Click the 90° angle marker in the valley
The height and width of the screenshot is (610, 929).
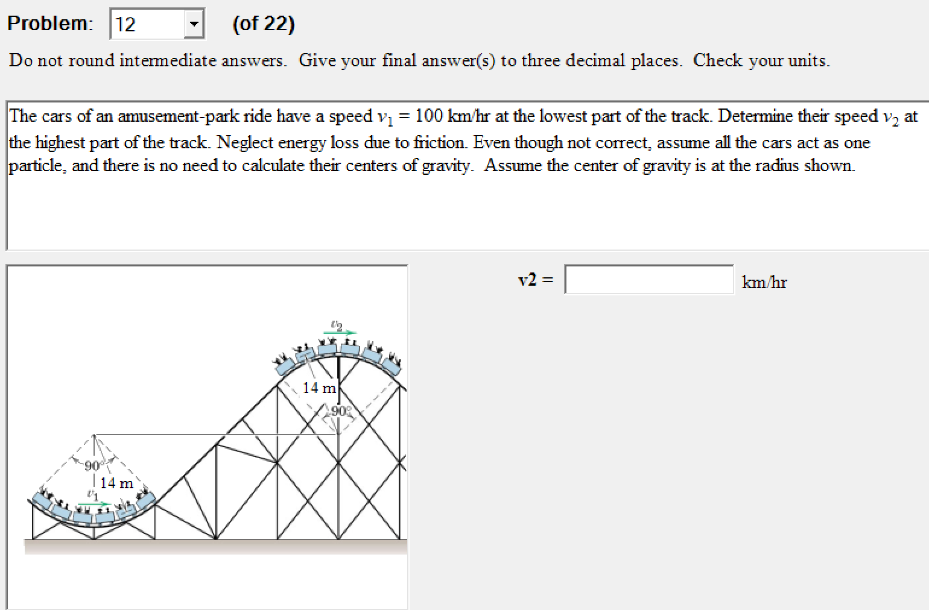tap(94, 464)
